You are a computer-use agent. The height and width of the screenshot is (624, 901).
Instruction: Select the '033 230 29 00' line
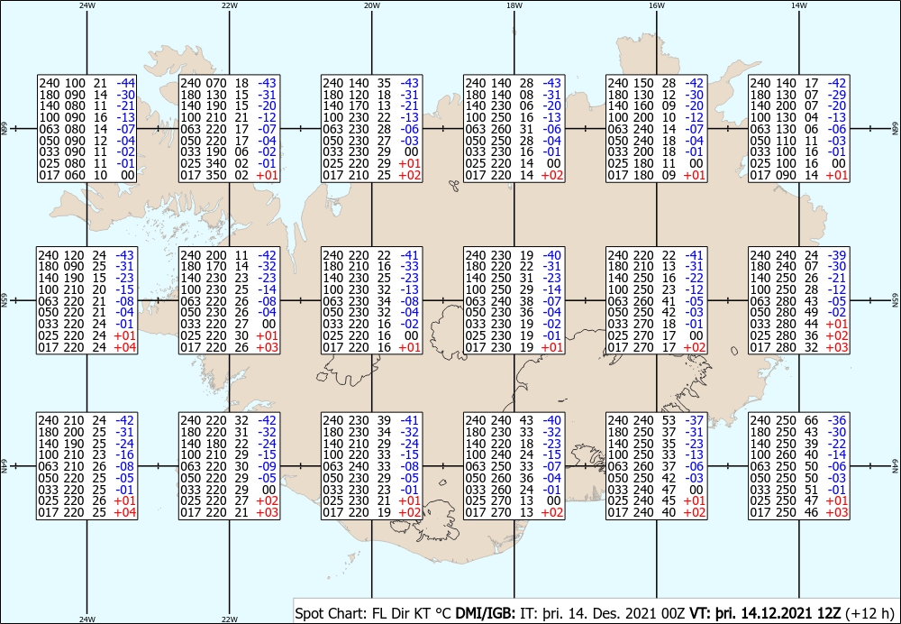click(x=372, y=151)
